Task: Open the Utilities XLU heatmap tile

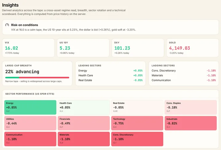Action: click(30, 123)
